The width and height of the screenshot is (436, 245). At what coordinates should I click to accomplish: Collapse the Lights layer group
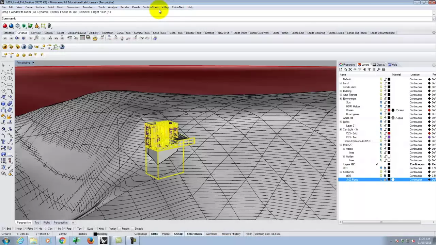pyautogui.click(x=341, y=122)
